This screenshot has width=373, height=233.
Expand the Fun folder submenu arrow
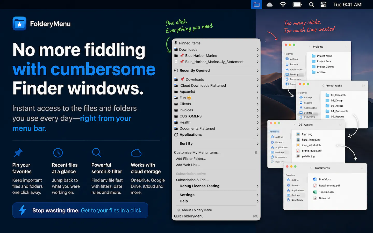(258, 98)
